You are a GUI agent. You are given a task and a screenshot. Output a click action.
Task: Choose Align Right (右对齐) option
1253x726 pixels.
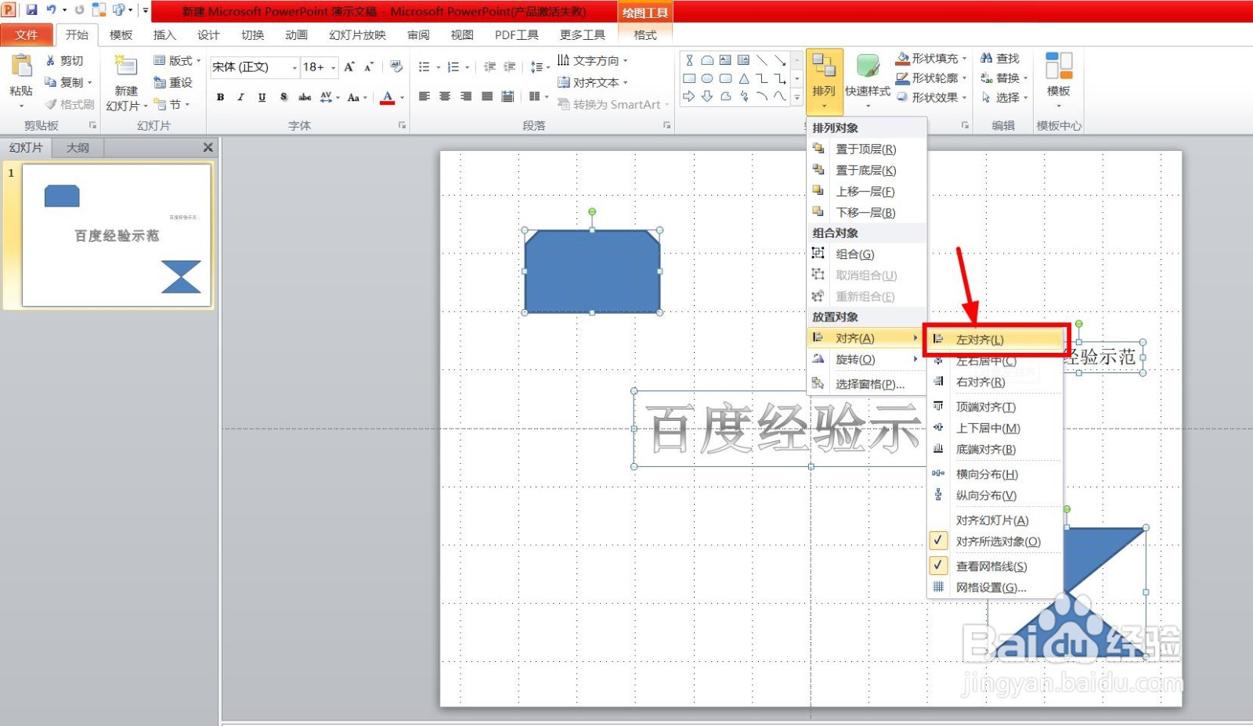[995, 382]
